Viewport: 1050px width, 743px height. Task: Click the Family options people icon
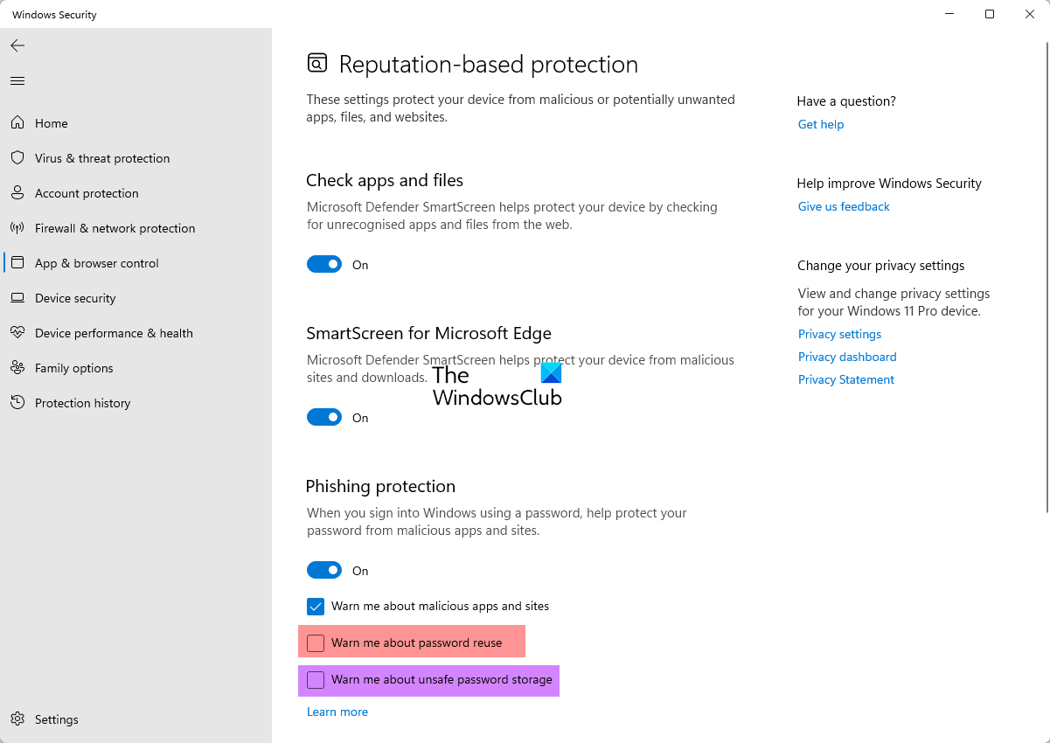coord(17,368)
